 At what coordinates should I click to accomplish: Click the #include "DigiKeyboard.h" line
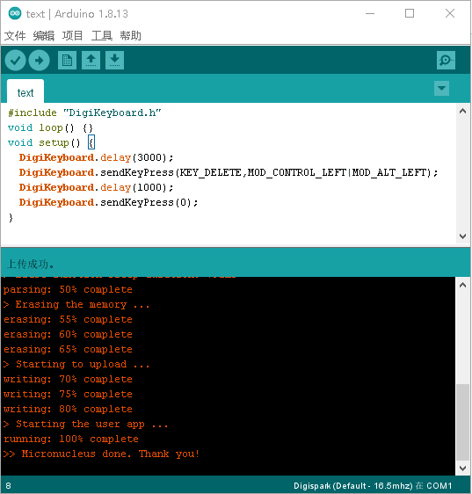(x=84, y=113)
